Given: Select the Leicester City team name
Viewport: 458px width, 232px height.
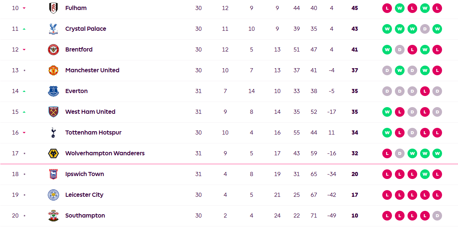Looking at the screenshot, I should (84, 195).
